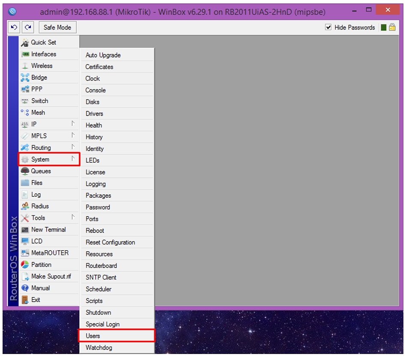
Task: Choose Identity in System submenu
Action: (117, 149)
